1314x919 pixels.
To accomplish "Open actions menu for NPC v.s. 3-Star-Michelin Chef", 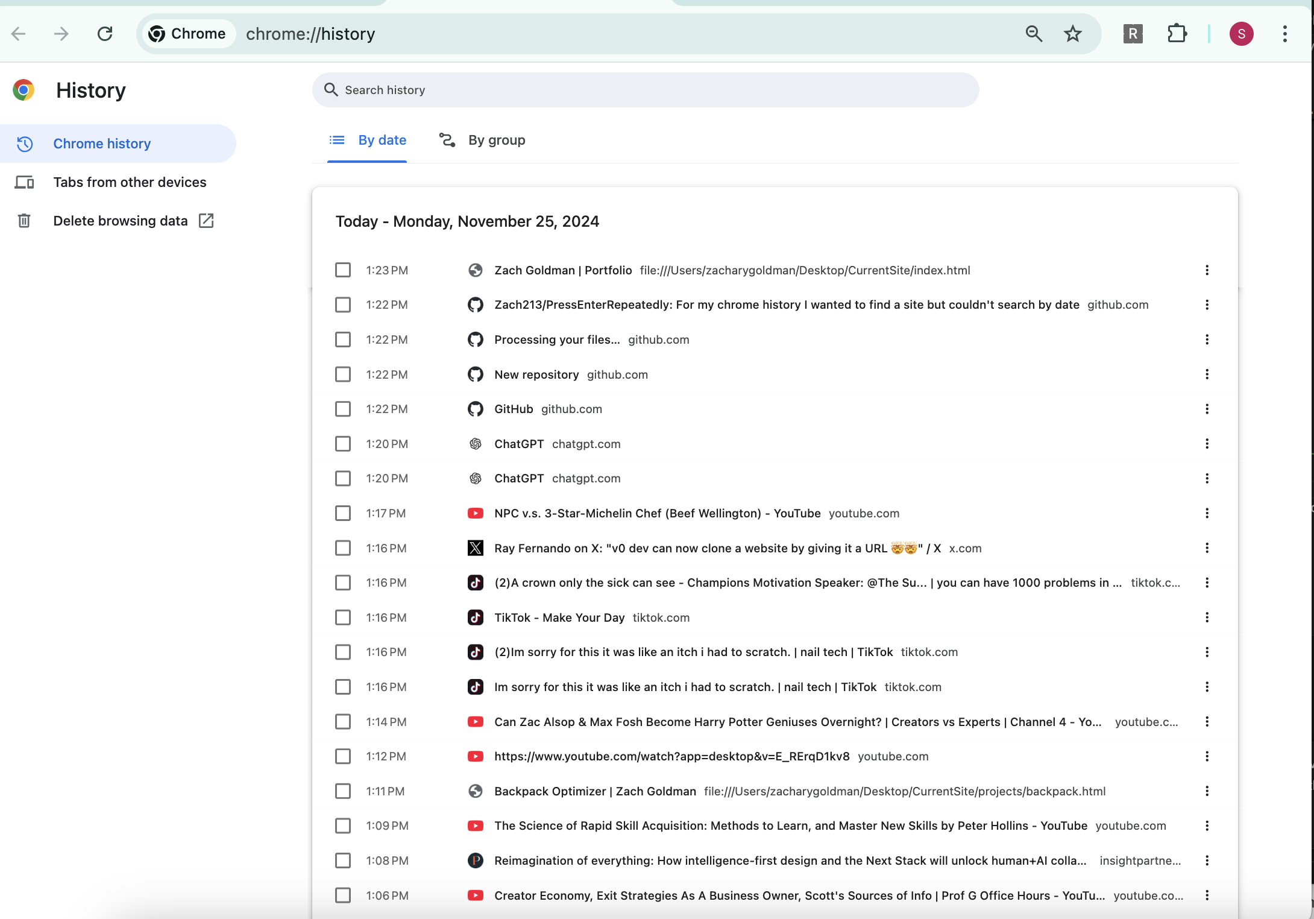I will pos(1207,513).
